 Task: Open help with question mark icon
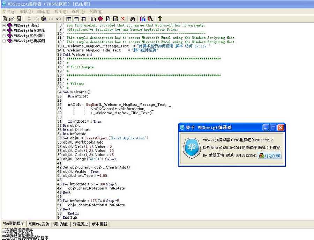pos(160,19)
